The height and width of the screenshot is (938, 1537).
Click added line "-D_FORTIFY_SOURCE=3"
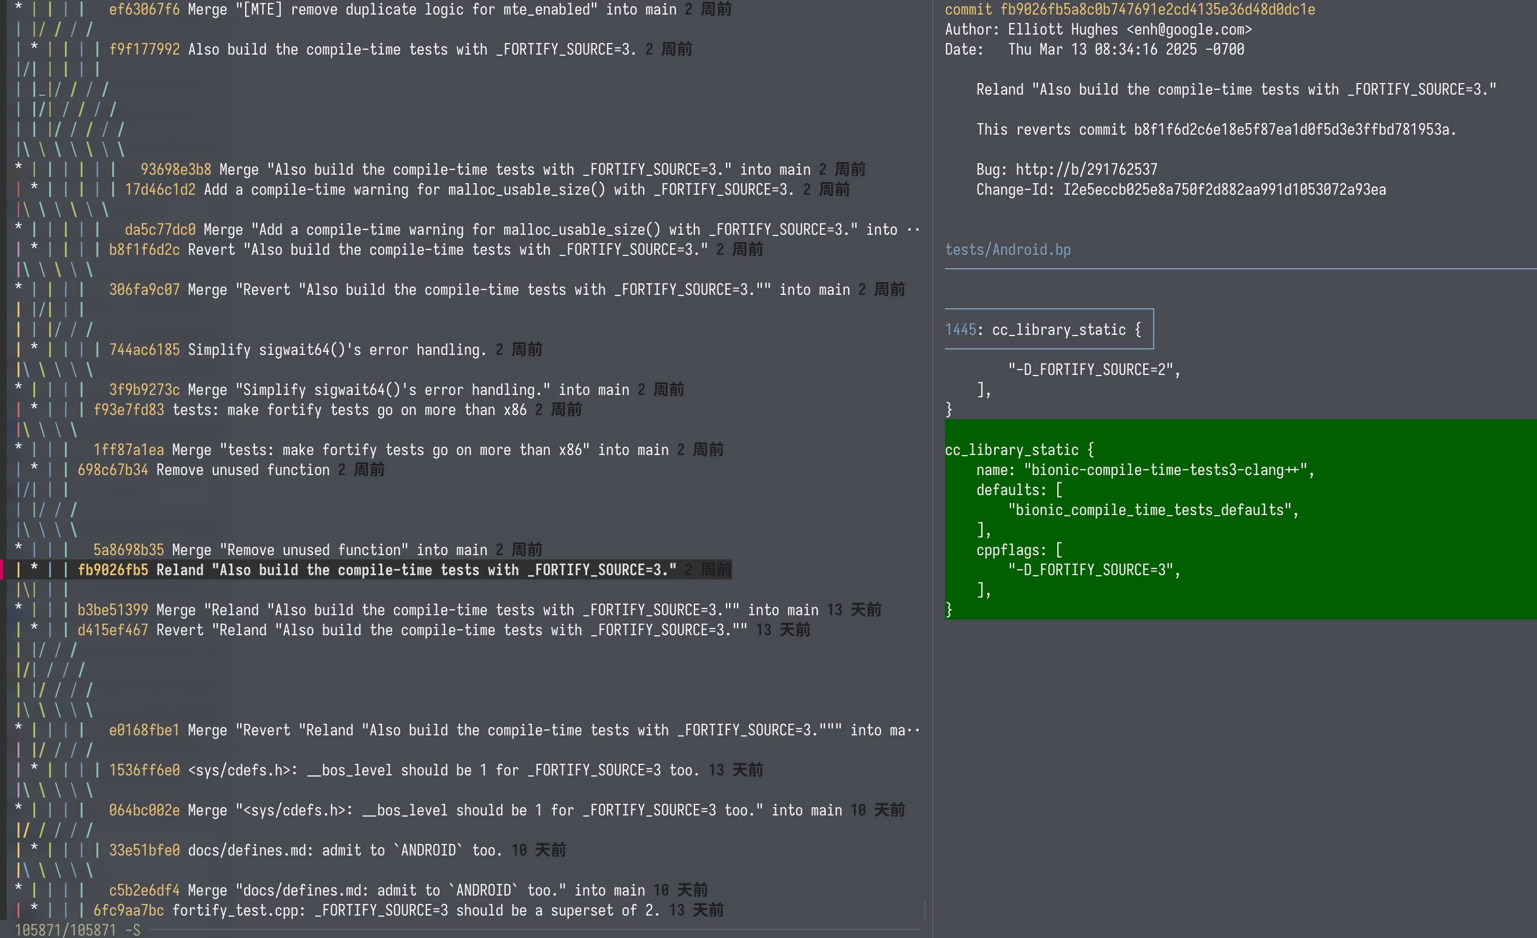pos(1094,570)
